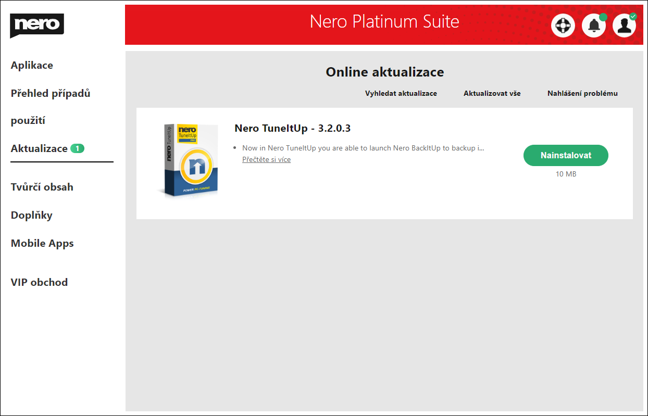The width and height of the screenshot is (648, 416).
Task: Open the VIP obchod section
Action: 39,282
